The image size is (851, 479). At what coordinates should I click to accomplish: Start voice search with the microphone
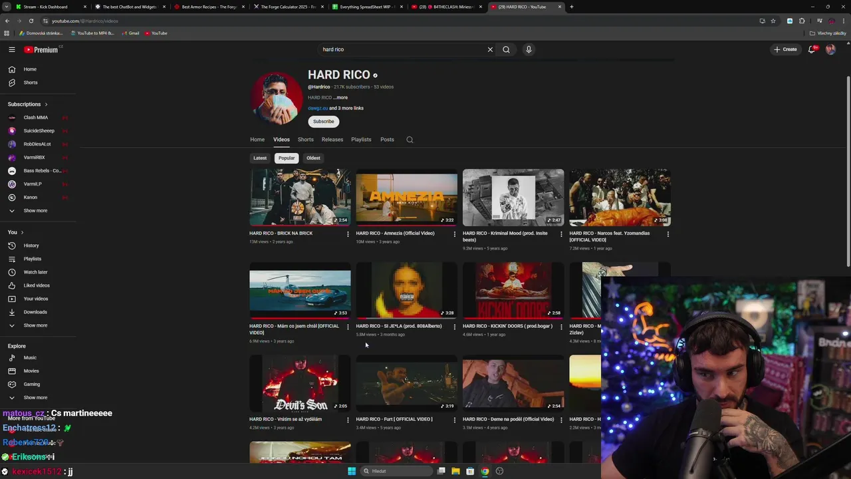tap(529, 49)
